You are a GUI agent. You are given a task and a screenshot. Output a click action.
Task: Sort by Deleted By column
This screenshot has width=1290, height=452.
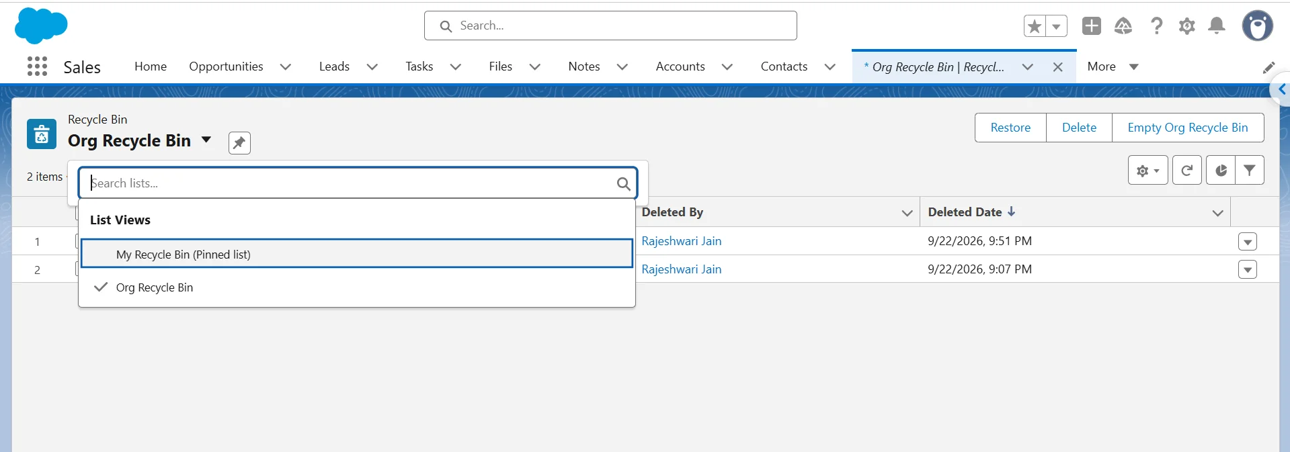672,212
